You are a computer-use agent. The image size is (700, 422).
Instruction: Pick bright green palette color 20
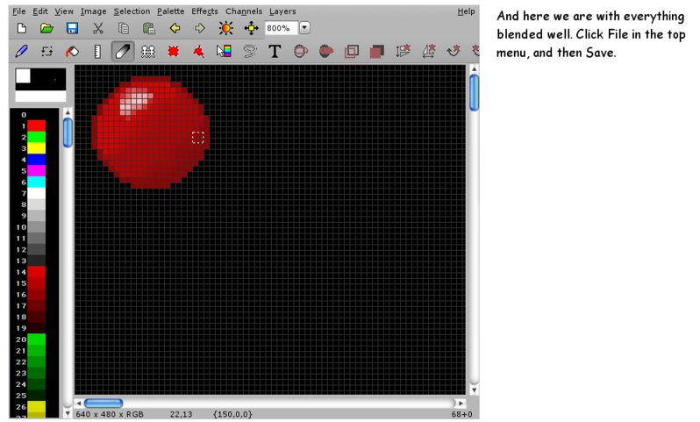[37, 339]
